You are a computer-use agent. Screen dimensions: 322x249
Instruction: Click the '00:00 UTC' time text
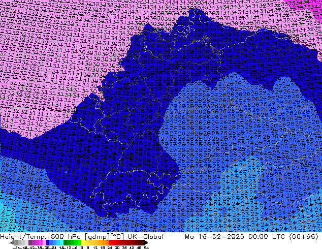click(267, 237)
